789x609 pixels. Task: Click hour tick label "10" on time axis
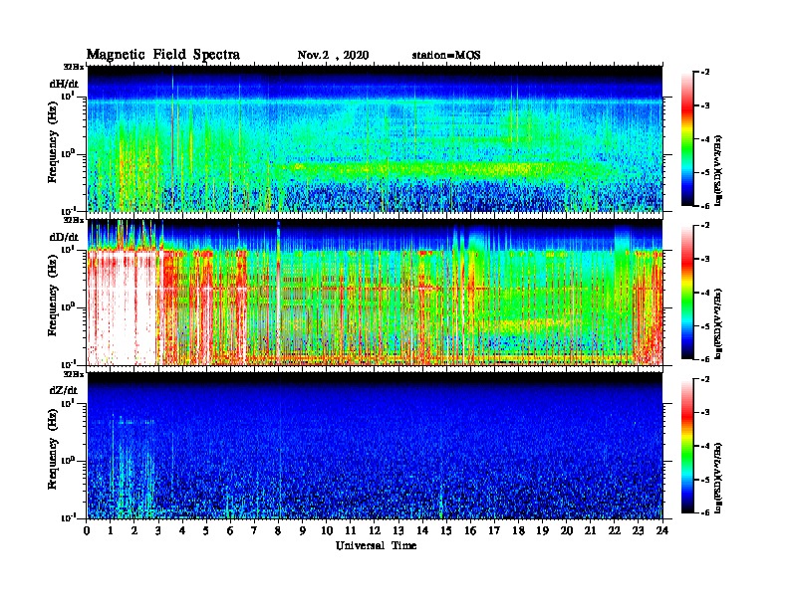pos(327,531)
